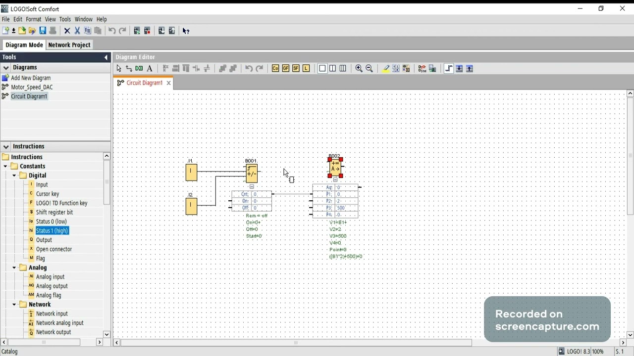Collapse the Instructions section header
This screenshot has width=634, height=356.
tap(6, 146)
